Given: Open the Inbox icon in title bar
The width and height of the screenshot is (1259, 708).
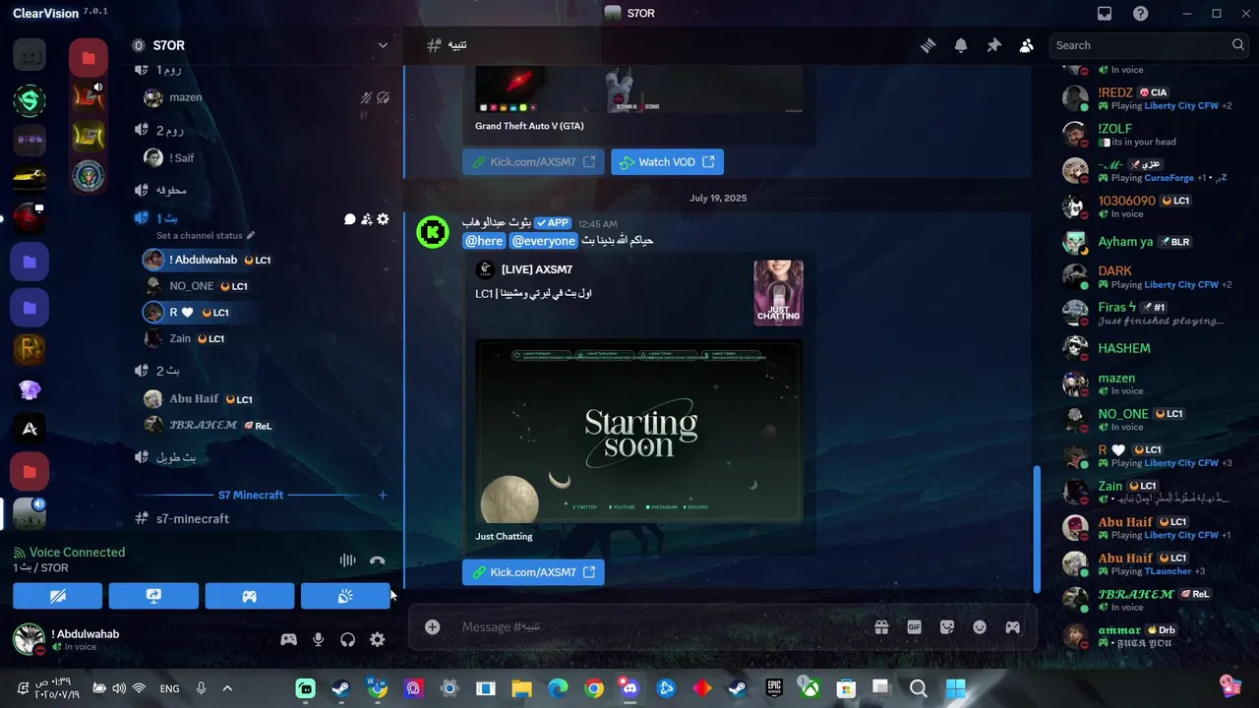Looking at the screenshot, I should click(x=1105, y=14).
